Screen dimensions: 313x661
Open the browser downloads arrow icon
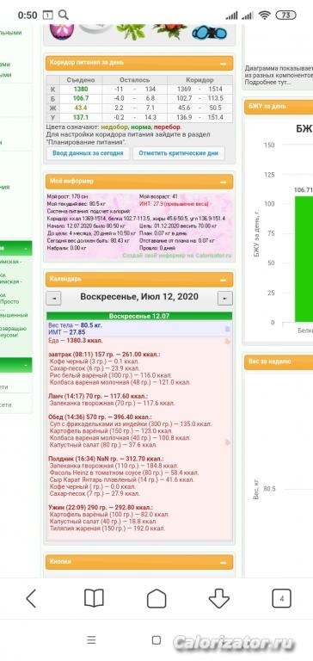pos(219,598)
